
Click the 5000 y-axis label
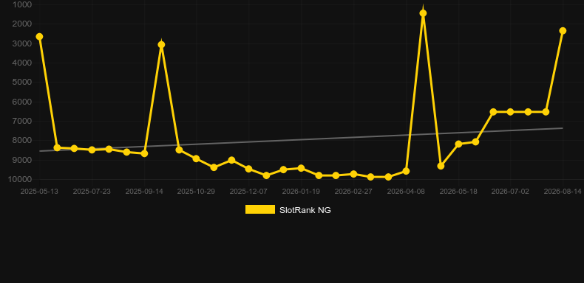[x=22, y=82]
